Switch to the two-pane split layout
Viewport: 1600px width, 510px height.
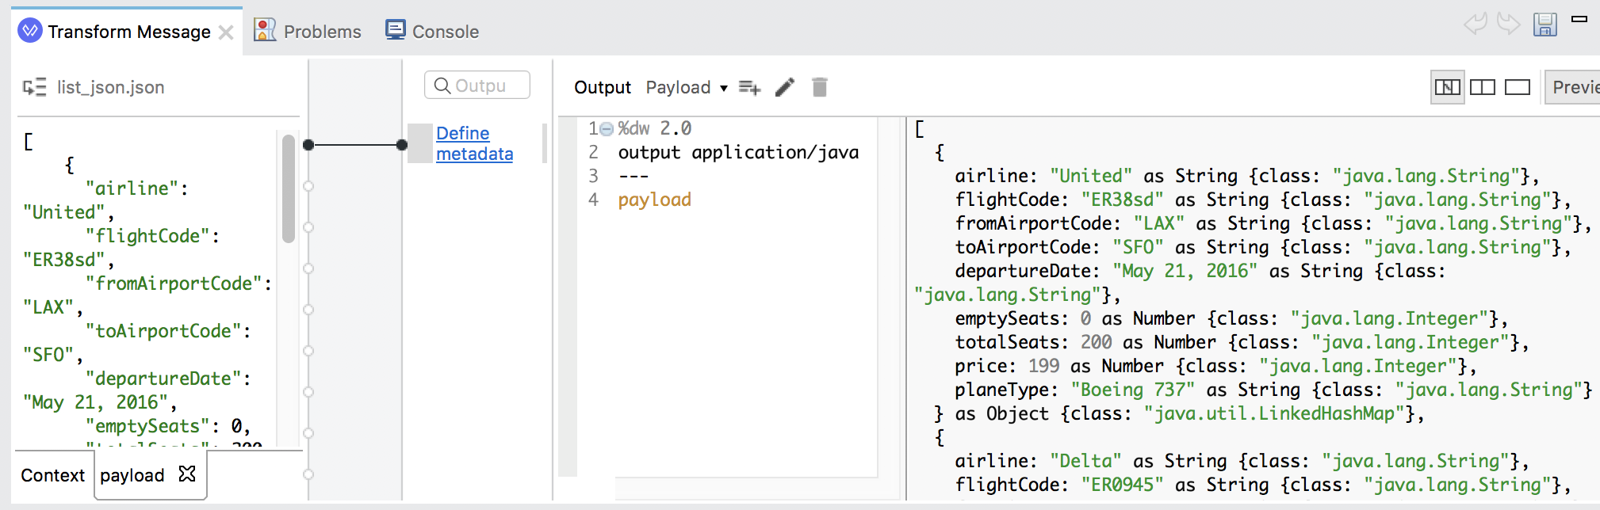(x=1483, y=87)
